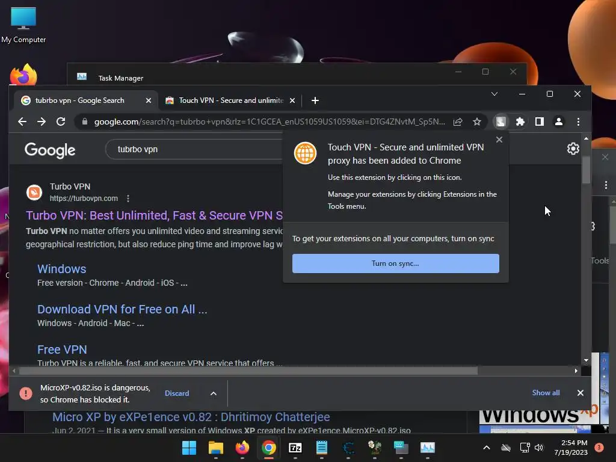Click the vertical scrollbar thumb
Screen dimensions: 616x462
click(x=586, y=170)
